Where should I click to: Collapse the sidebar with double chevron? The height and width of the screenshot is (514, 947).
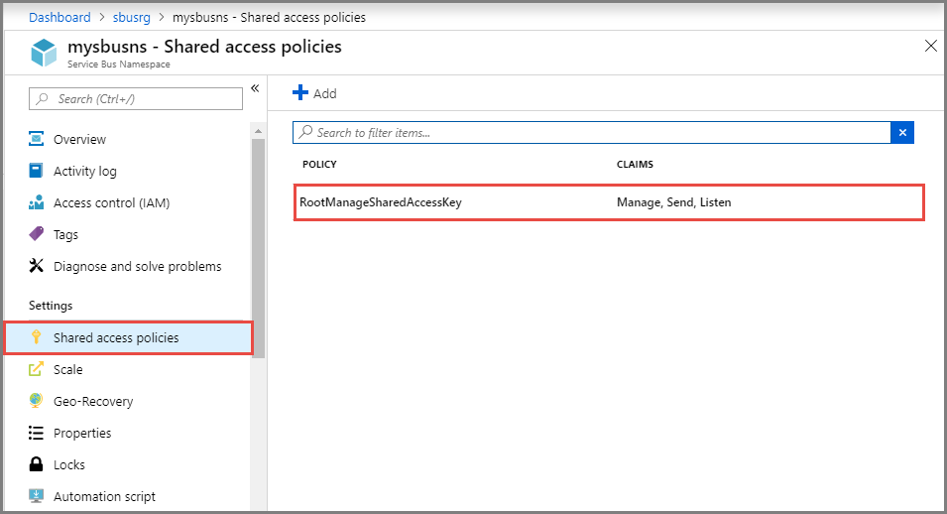point(255,88)
